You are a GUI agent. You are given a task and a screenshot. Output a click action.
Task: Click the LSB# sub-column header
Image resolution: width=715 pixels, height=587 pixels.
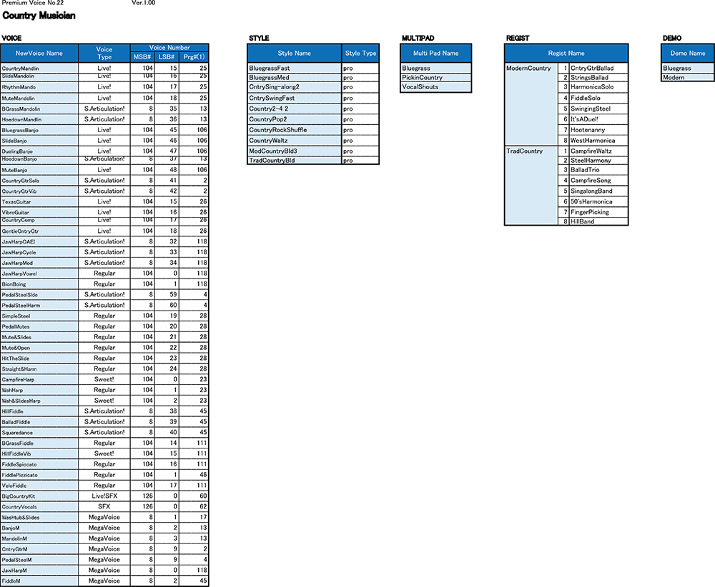point(166,57)
